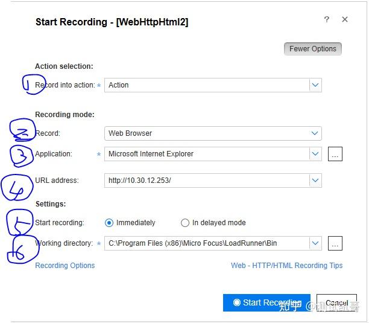Open the Record mode dropdown arrow
The image size is (369, 323).
pyautogui.click(x=315, y=133)
